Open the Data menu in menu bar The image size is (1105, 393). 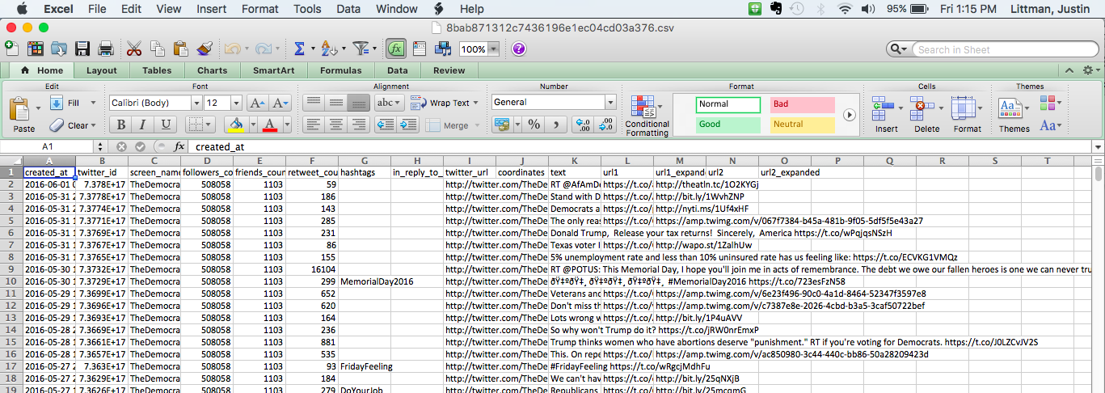348,9
